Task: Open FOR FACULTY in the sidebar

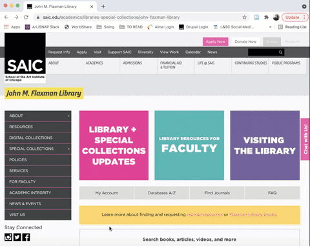Action: coord(38,181)
